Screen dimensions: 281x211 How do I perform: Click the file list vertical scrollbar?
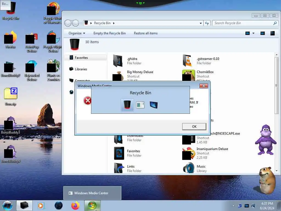point(276,85)
